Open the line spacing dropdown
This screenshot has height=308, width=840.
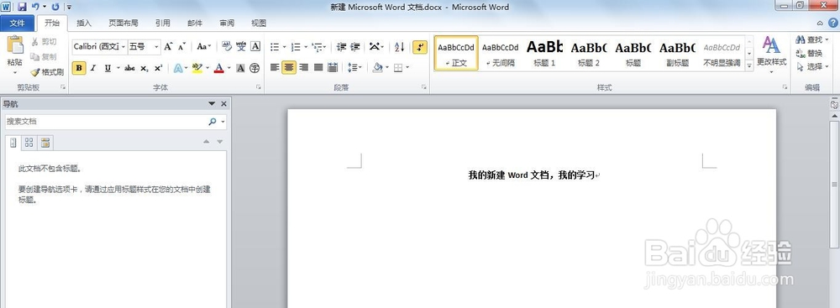(354, 67)
